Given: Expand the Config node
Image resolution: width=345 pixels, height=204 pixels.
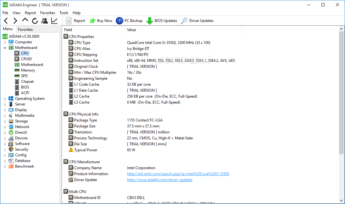Looking at the screenshot, I should pos(5,155).
